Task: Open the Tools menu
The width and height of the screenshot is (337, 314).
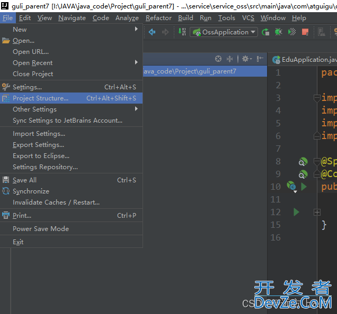Action: click(x=227, y=18)
